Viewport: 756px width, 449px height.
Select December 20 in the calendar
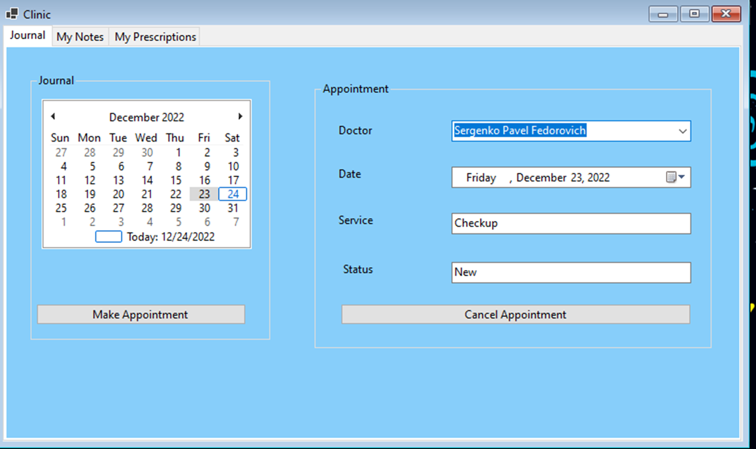118,194
